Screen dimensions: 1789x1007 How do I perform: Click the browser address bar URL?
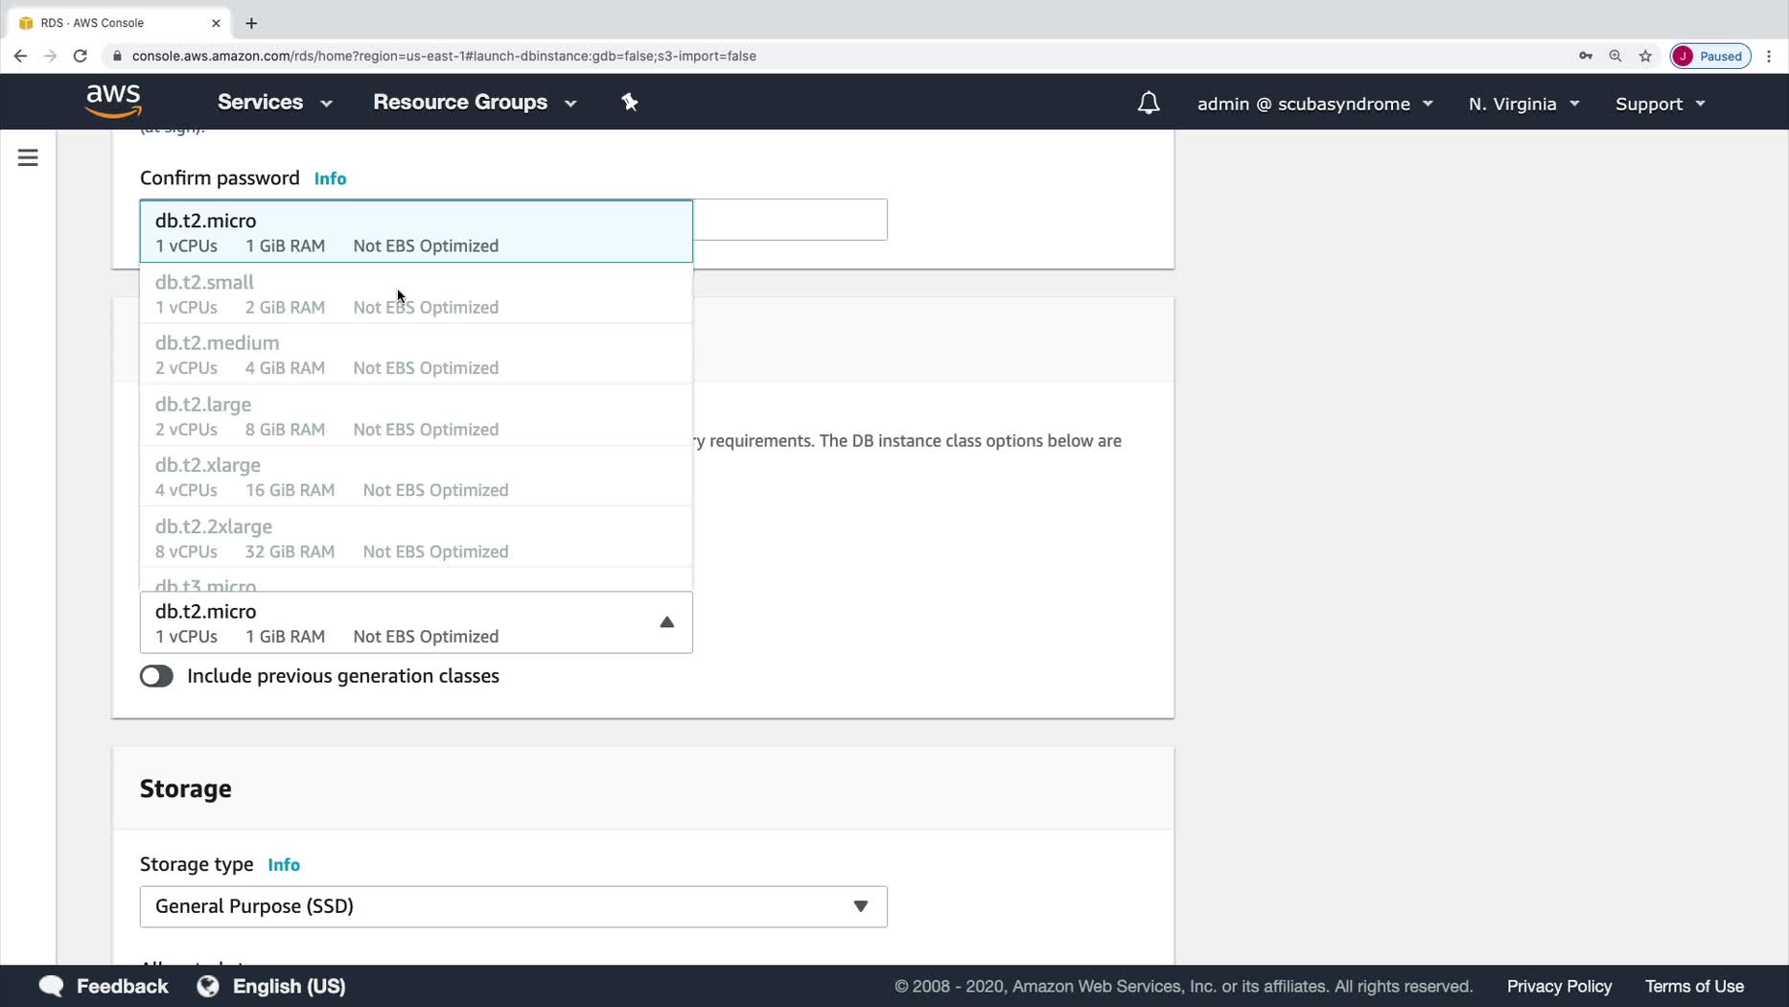click(444, 56)
